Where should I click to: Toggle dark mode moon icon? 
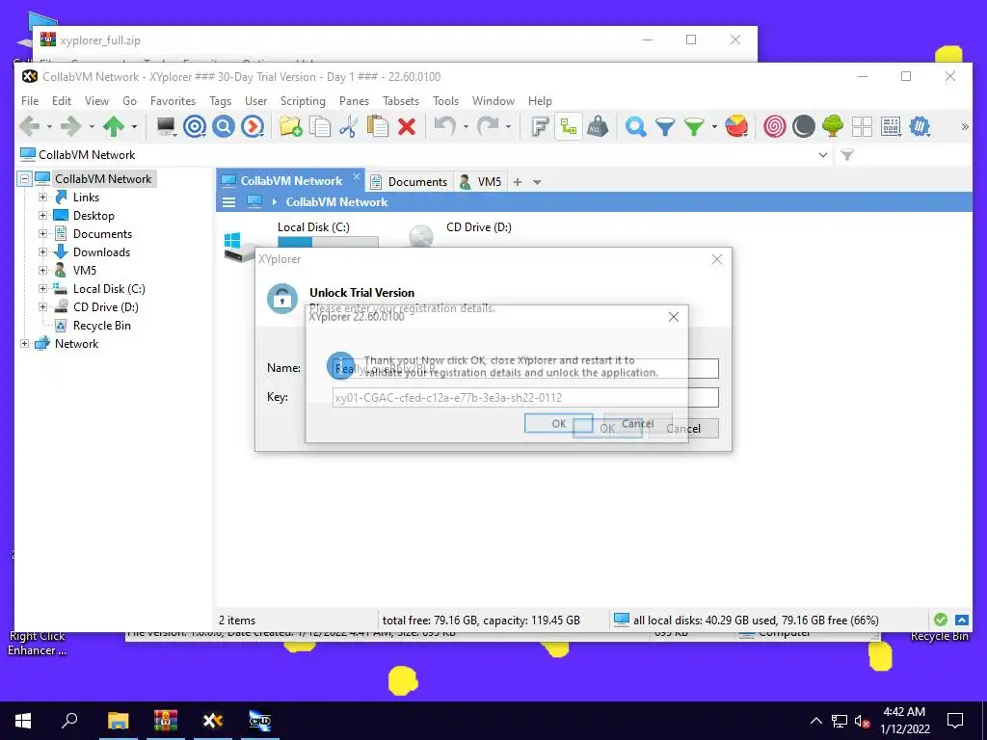803,126
